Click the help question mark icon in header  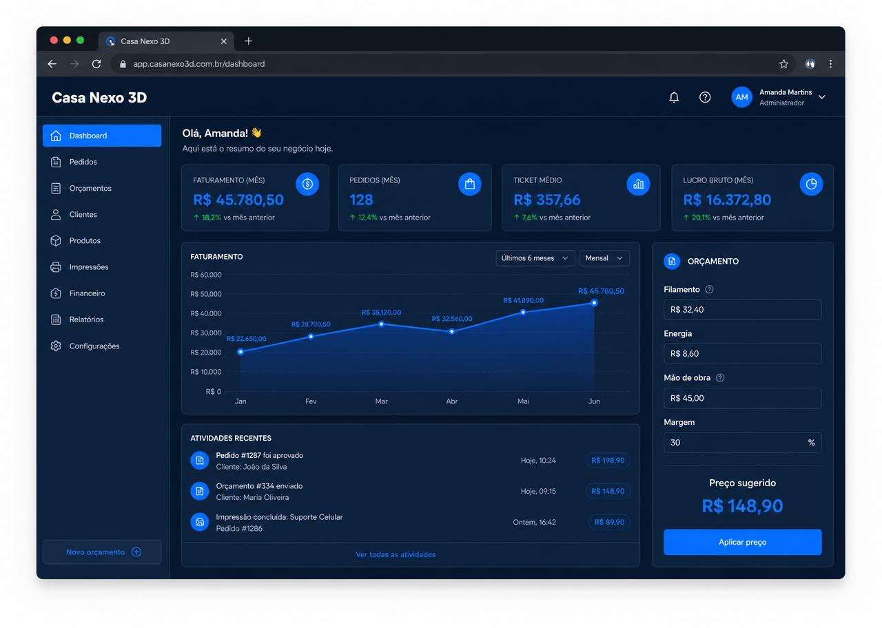click(x=705, y=97)
